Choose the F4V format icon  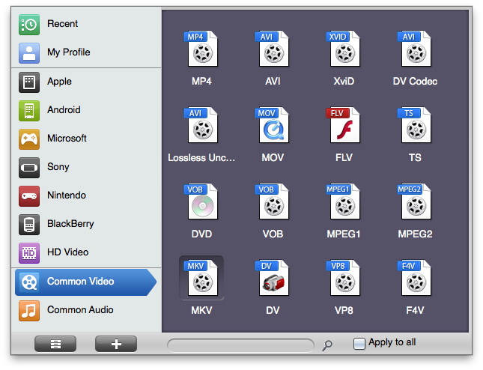click(414, 279)
